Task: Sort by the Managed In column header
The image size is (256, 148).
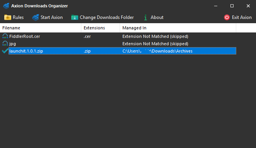Action: pyautogui.click(x=178, y=28)
